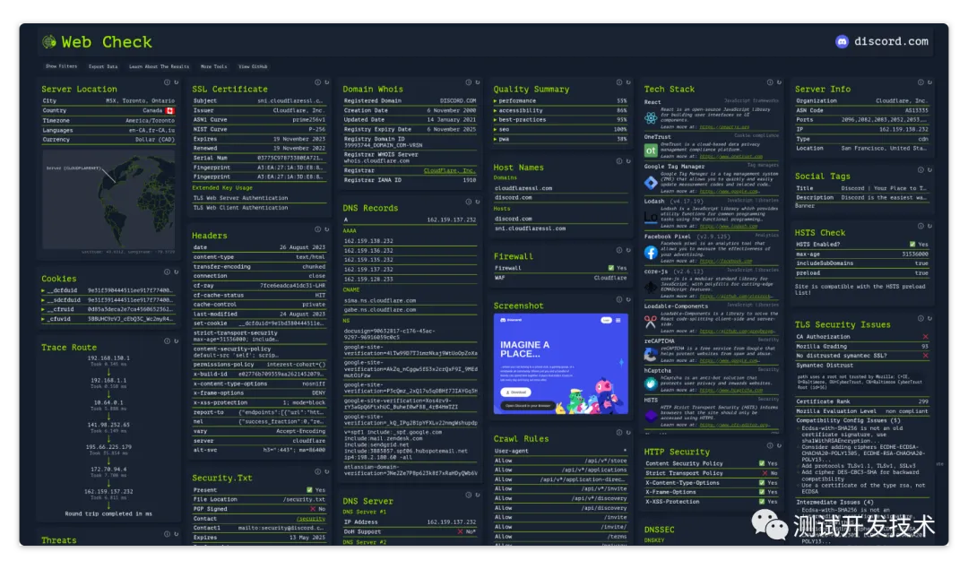Refresh the Host Names card
Screen dimensions: 968x569
(627, 161)
